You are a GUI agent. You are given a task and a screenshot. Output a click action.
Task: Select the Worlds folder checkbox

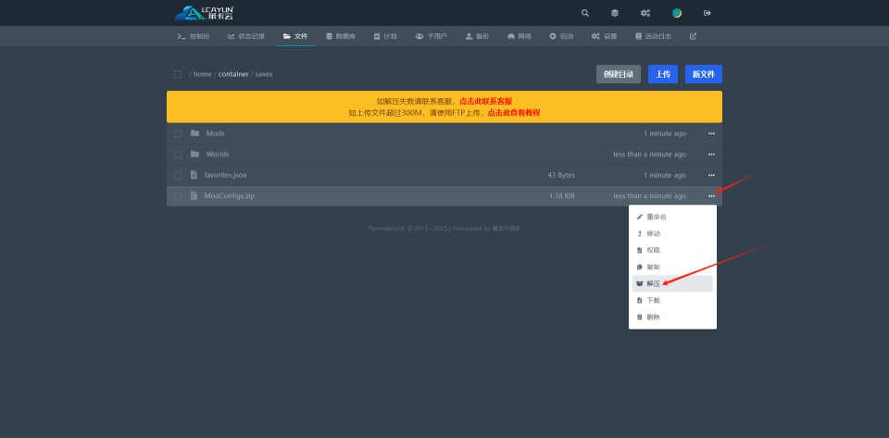click(x=178, y=155)
